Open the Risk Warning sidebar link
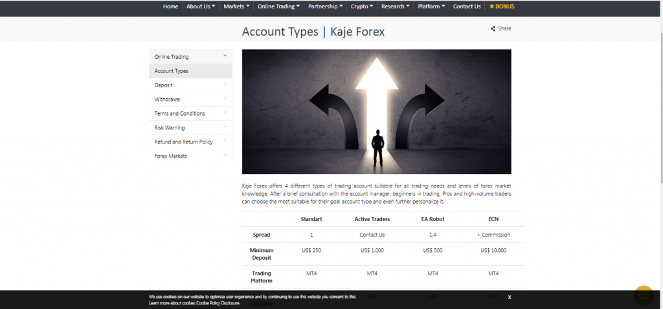 click(x=190, y=127)
